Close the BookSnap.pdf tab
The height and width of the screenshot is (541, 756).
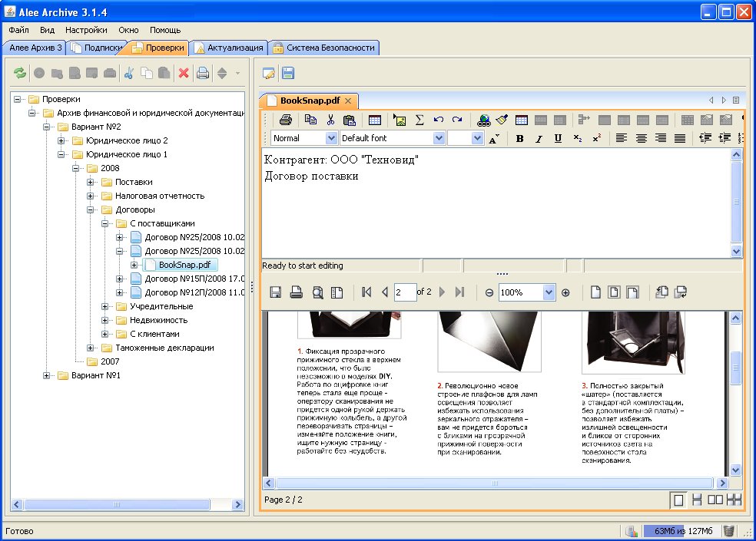348,101
